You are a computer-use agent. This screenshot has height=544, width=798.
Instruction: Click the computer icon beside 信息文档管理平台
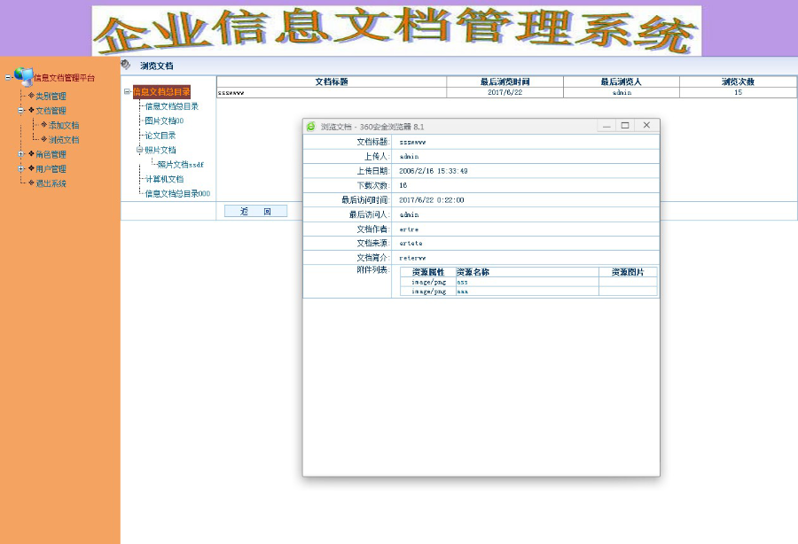click(x=28, y=77)
